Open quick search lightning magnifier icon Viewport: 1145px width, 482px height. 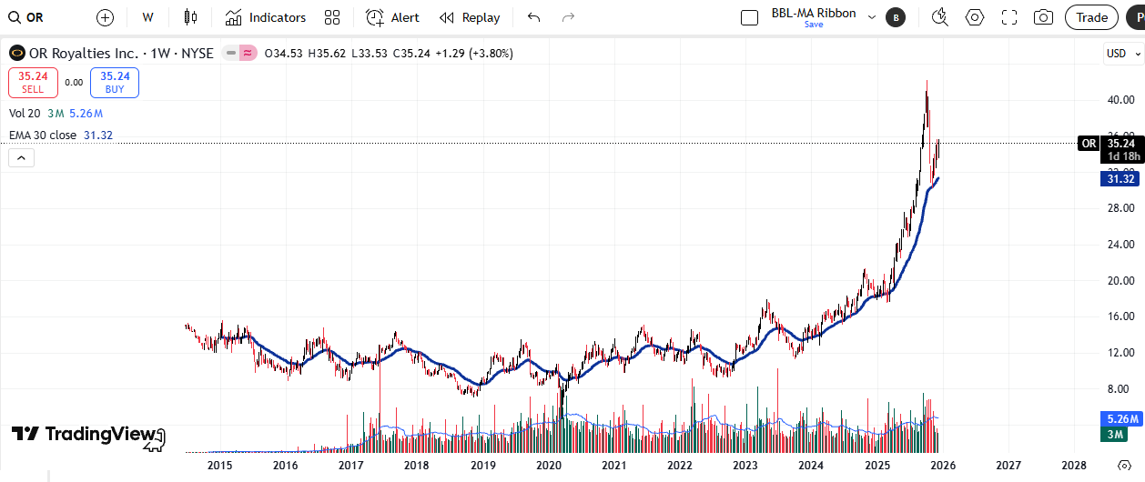pos(940,17)
